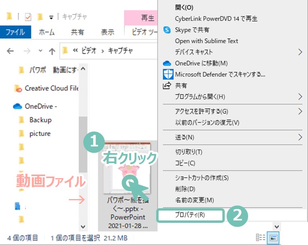Open the 共有 ribbon tab
The image size is (308, 245).
77,32
